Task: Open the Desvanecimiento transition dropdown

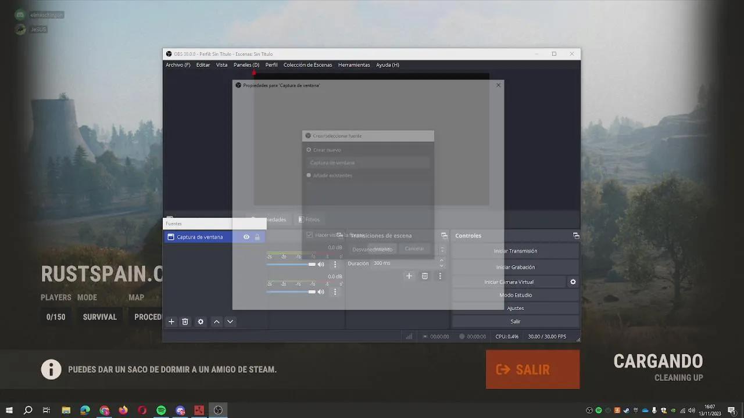Action: [x=397, y=249]
